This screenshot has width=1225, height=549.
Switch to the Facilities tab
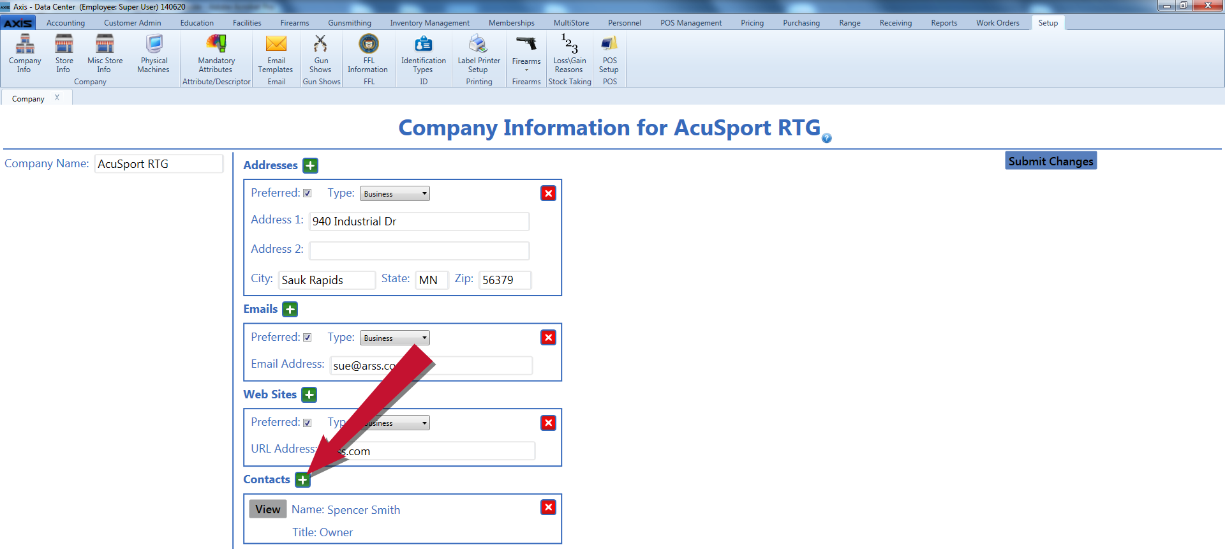coord(247,23)
